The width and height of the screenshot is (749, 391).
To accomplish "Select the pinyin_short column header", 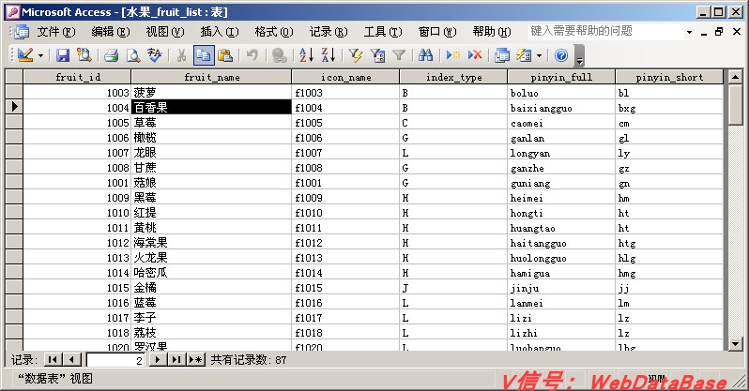I will (669, 77).
